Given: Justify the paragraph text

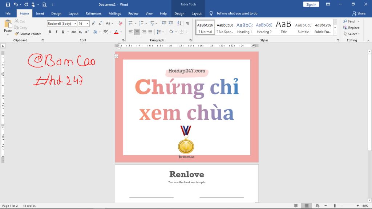Looking at the screenshot, I should [x=150, y=32].
